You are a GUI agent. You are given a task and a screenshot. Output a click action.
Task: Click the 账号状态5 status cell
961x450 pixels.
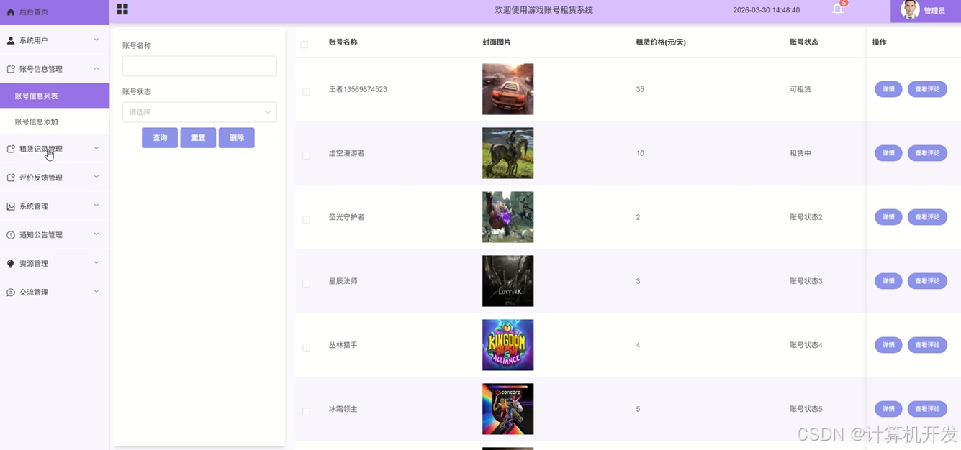(x=806, y=409)
